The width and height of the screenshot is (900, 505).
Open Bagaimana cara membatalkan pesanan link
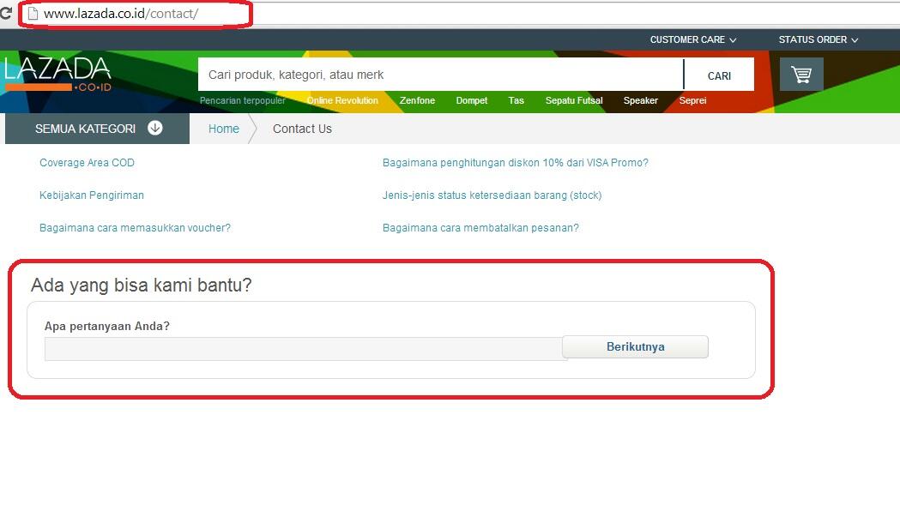pos(480,228)
